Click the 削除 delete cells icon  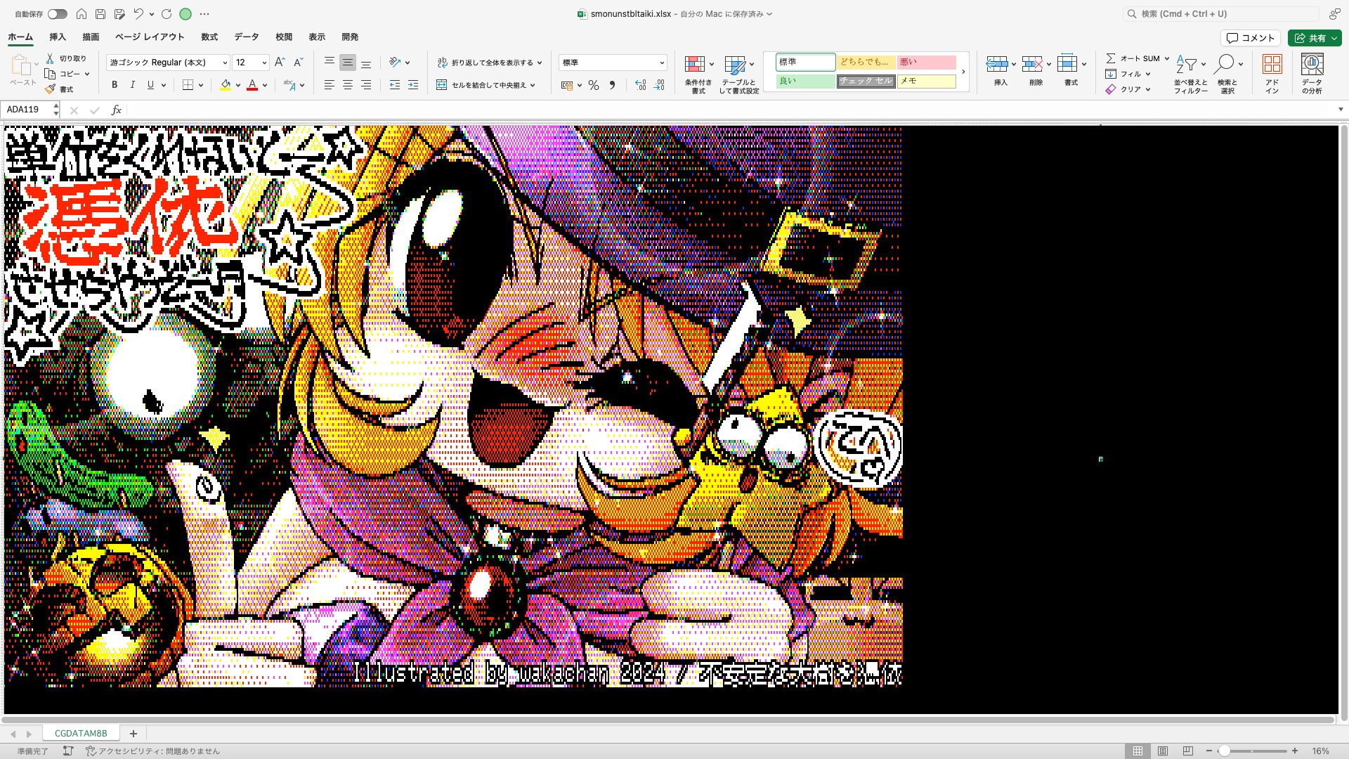point(1031,64)
